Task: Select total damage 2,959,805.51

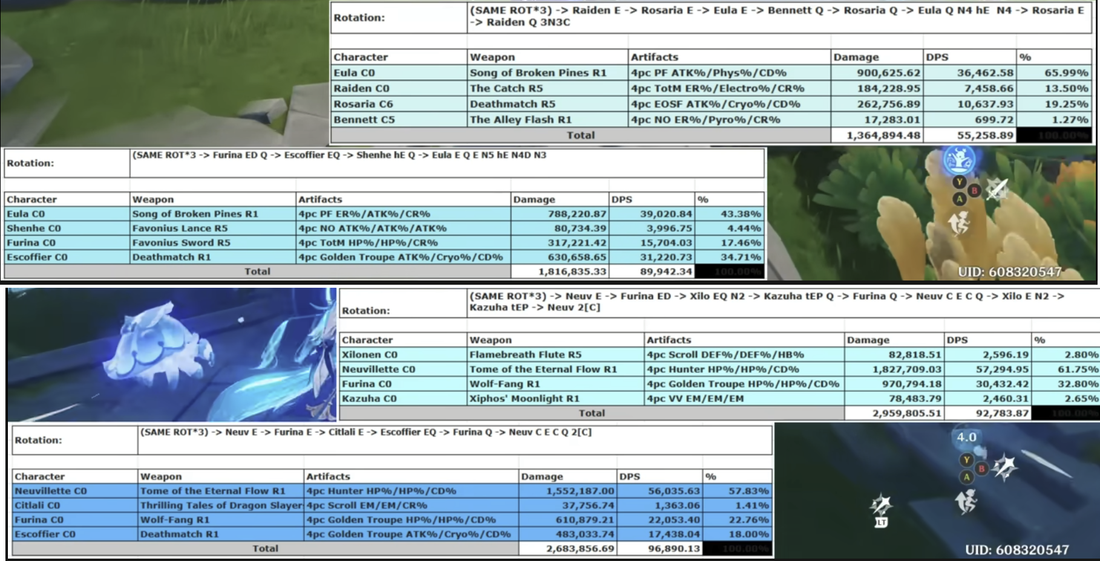Action: click(894, 413)
